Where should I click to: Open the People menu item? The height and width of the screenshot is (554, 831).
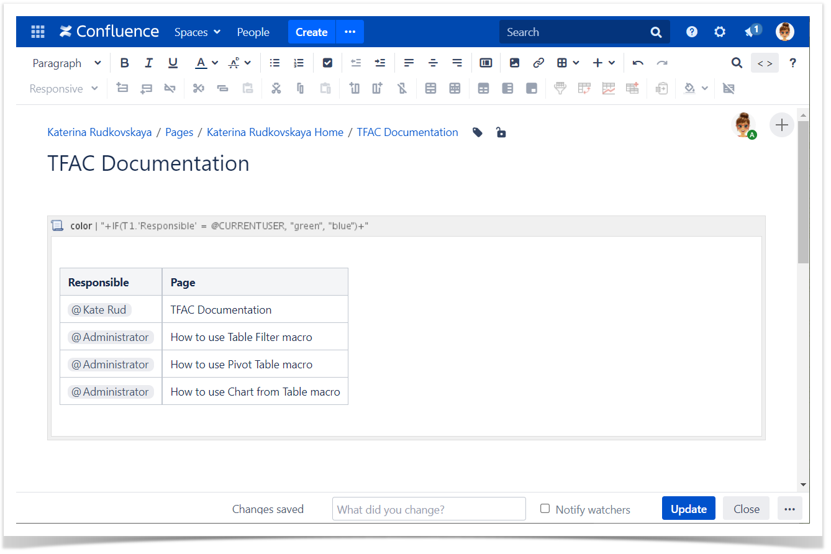click(253, 32)
